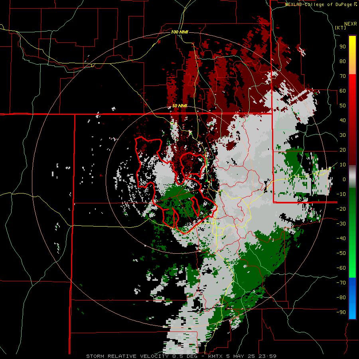Select the 50 value on velocity scale
The image size is (359, 359).
tap(343, 106)
